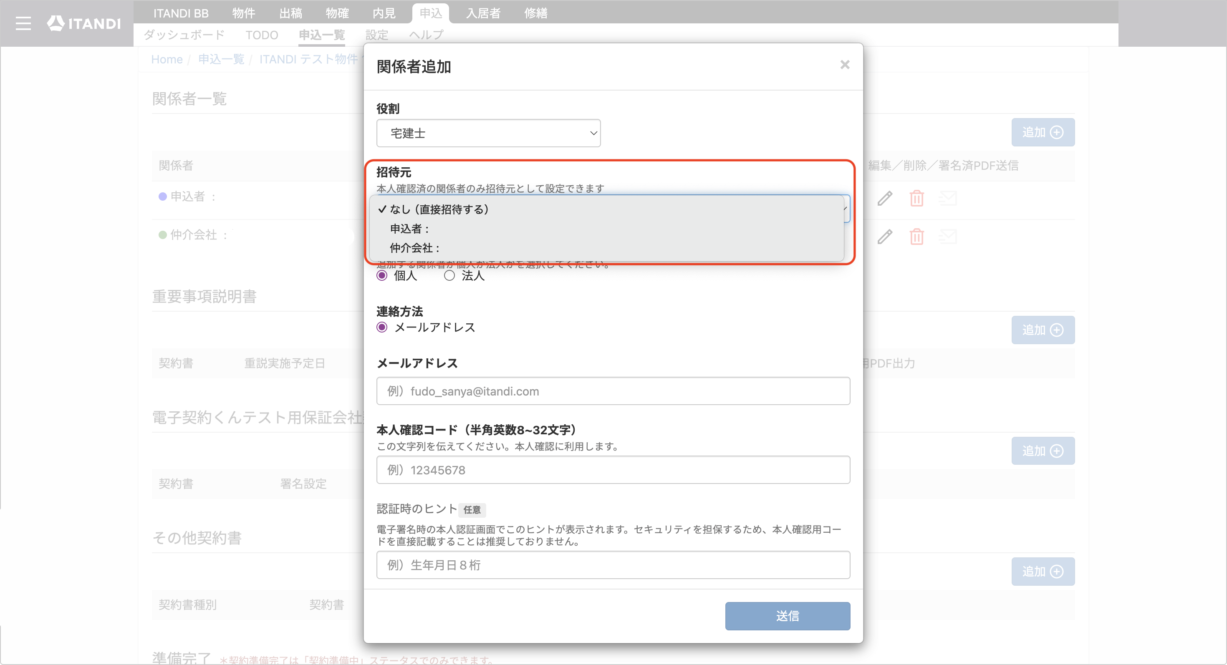Open the 申込 tab
The height and width of the screenshot is (665, 1227).
tap(431, 13)
